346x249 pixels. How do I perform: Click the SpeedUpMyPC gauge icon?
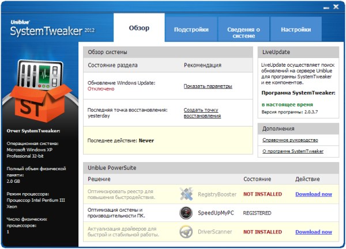186,213
